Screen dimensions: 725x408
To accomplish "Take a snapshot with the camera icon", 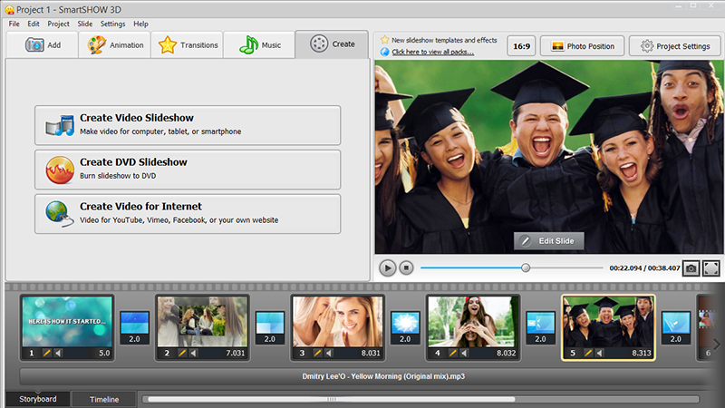I will (691, 268).
